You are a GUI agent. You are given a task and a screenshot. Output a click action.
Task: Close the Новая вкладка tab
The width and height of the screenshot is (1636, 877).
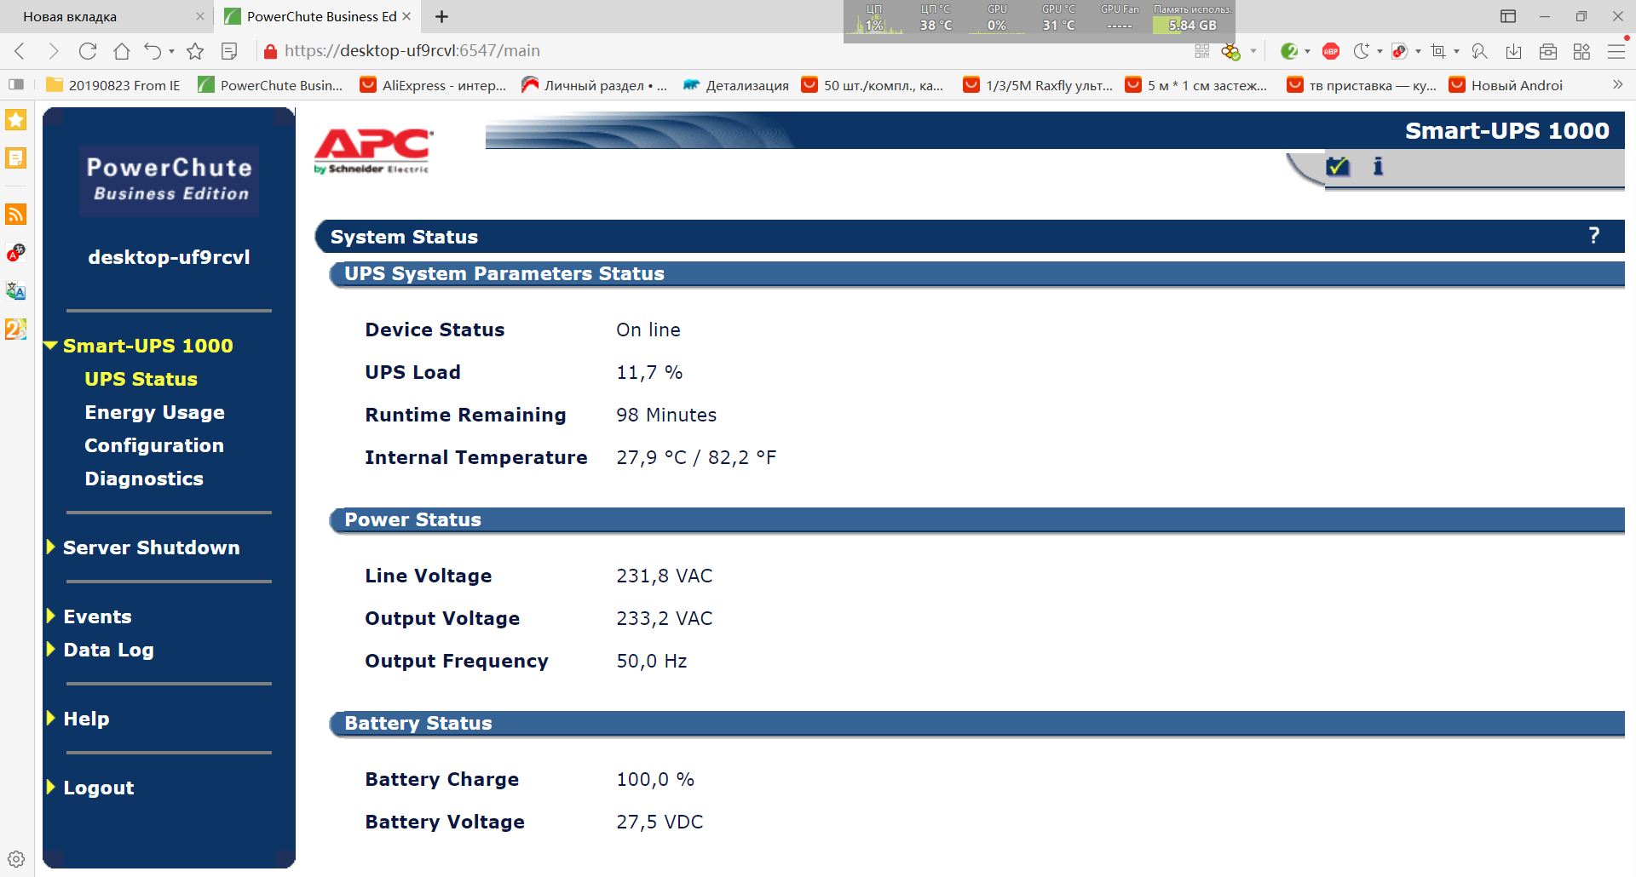200,16
